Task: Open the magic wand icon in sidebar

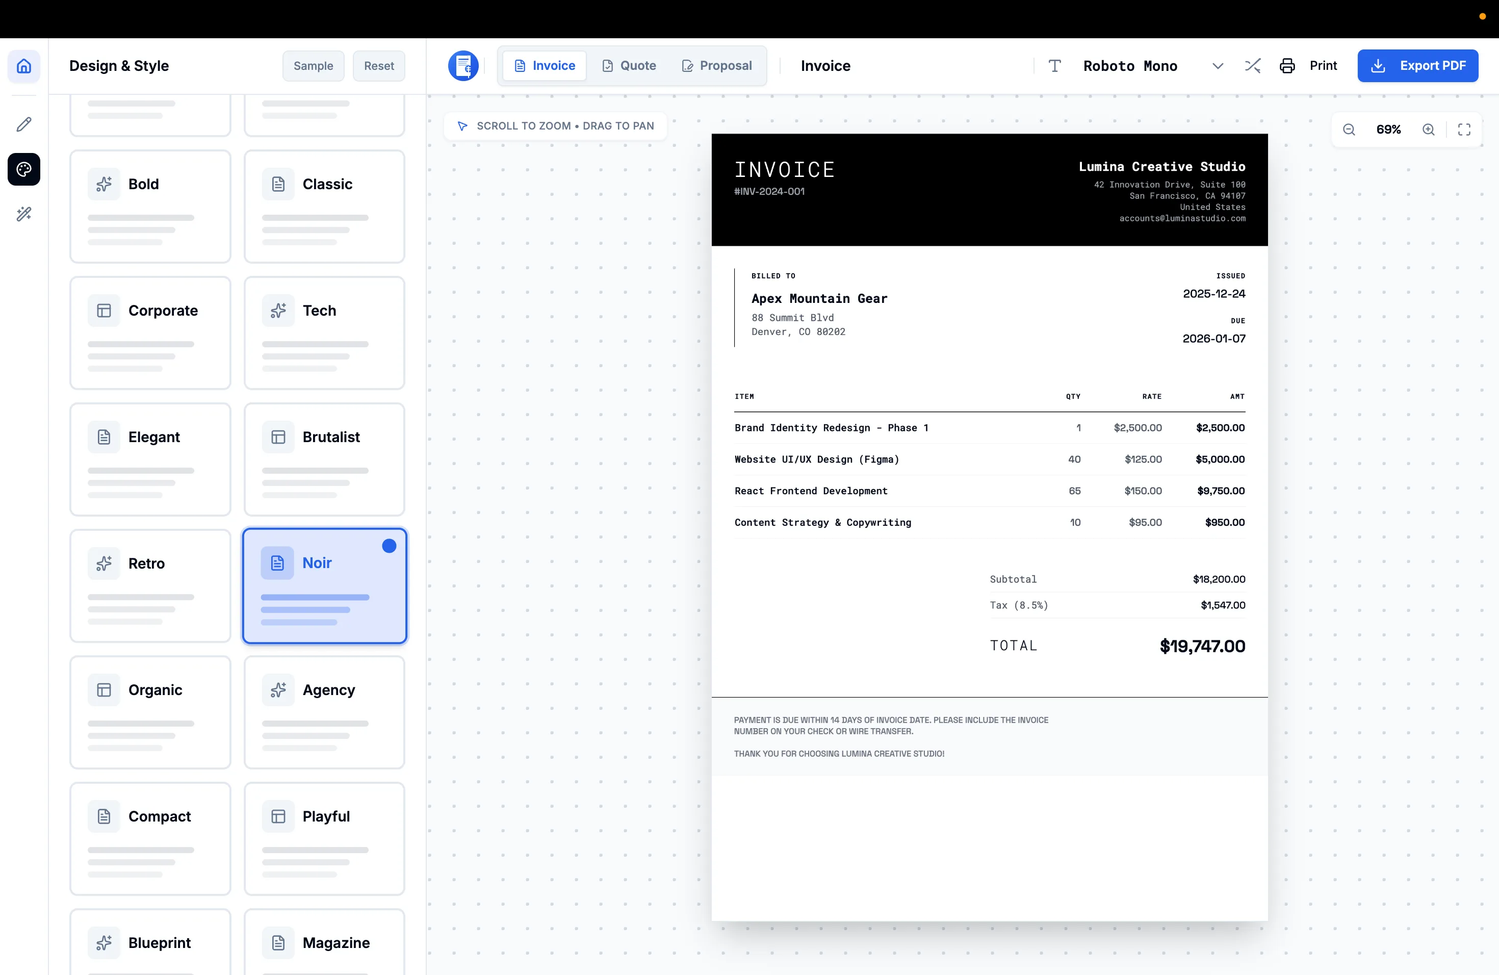Action: tap(24, 214)
